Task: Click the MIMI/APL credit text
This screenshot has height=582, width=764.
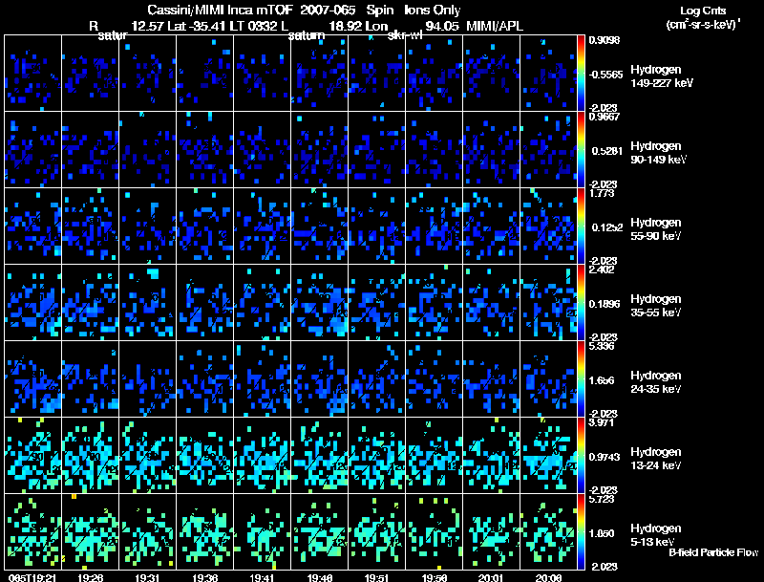Action: 495,26
